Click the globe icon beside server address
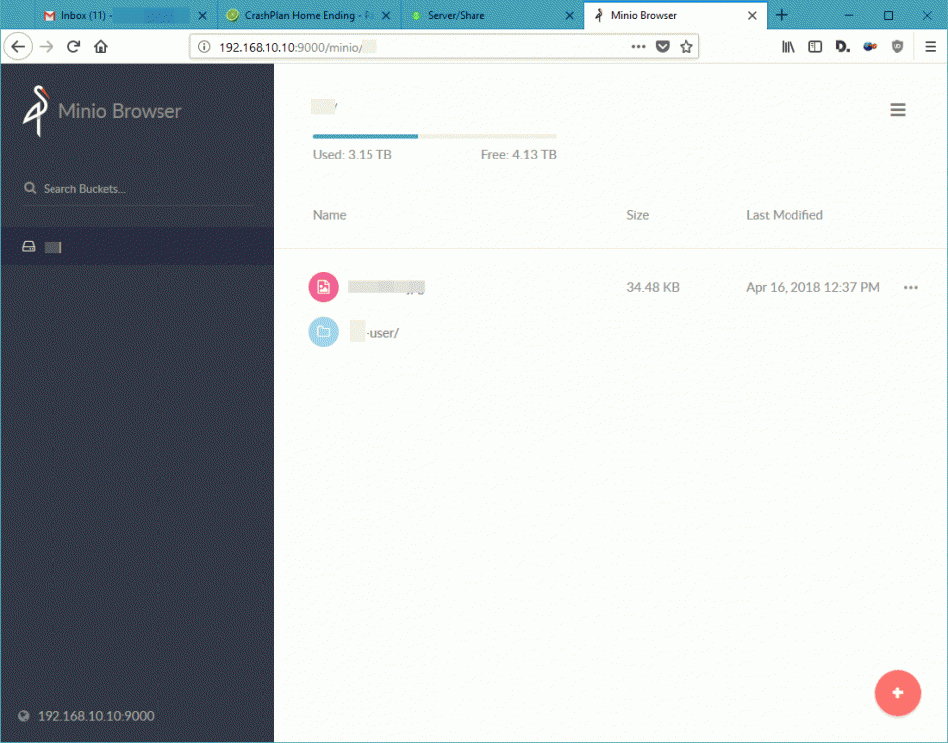This screenshot has width=948, height=743. pos(24,716)
